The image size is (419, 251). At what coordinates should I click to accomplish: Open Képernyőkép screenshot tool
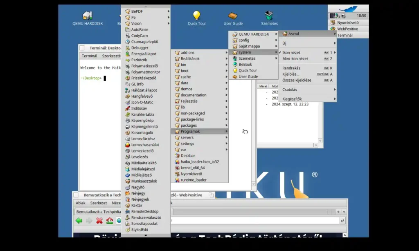coord(146,121)
